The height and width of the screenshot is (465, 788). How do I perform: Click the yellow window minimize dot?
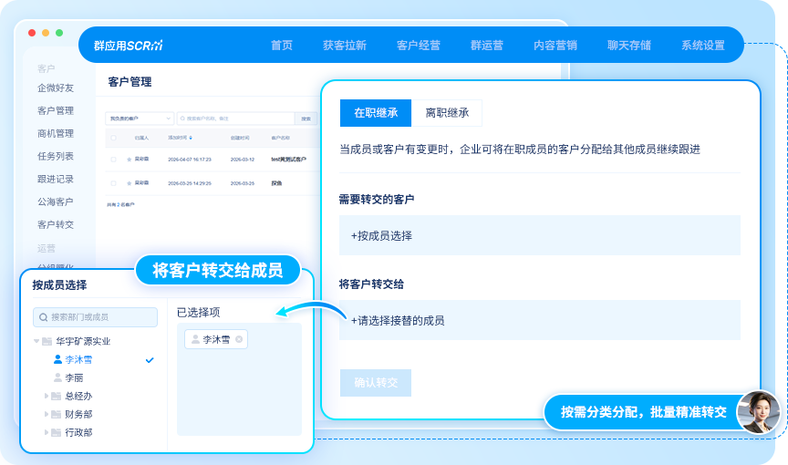46,33
